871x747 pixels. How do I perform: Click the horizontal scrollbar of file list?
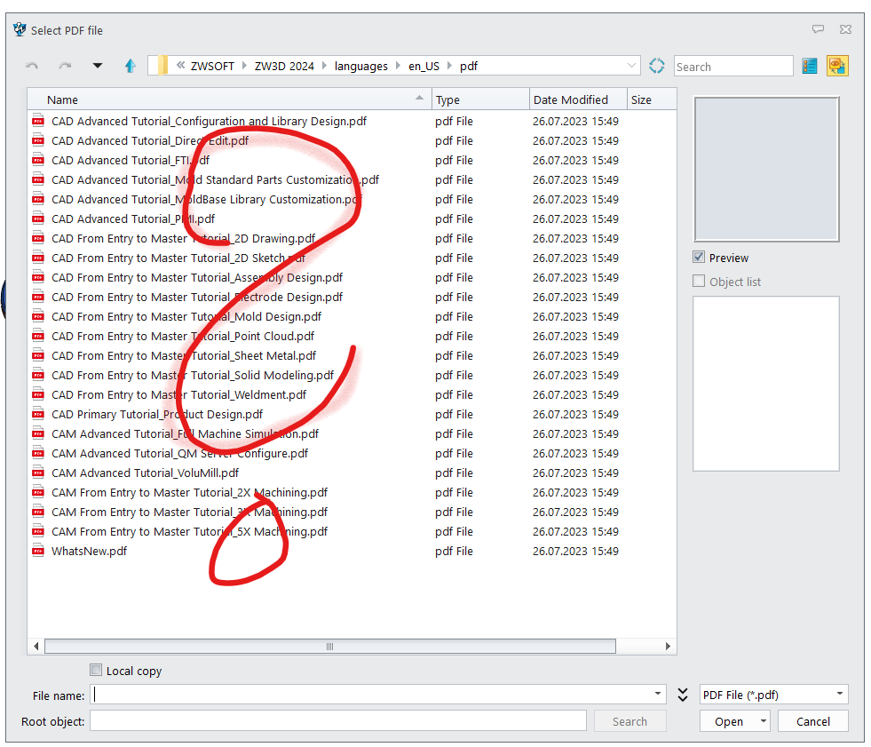click(329, 647)
